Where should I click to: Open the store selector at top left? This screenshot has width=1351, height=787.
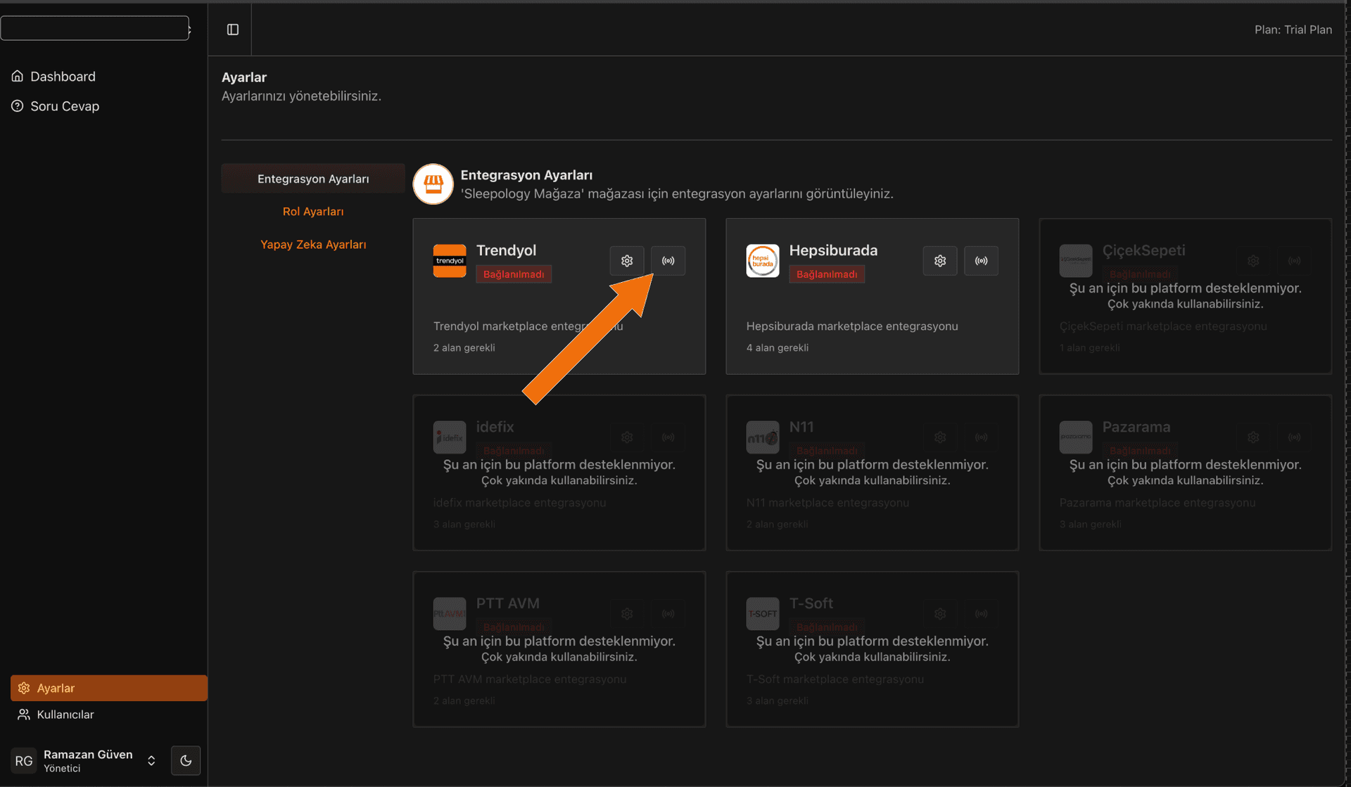click(x=95, y=28)
